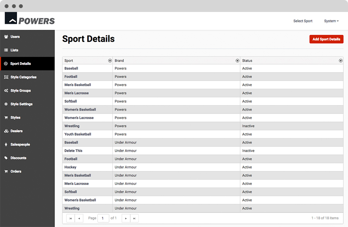Open the Lists menu item

pyautogui.click(x=27, y=50)
